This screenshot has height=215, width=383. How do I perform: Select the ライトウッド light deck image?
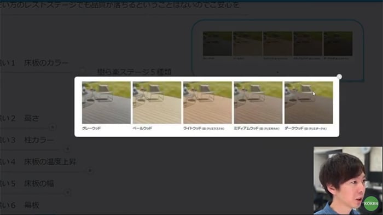tap(207, 103)
